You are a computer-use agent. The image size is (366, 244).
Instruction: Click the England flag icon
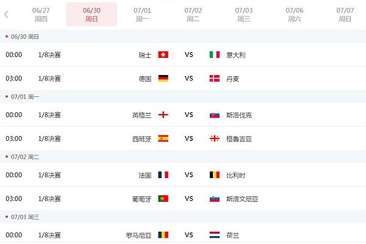click(163, 115)
